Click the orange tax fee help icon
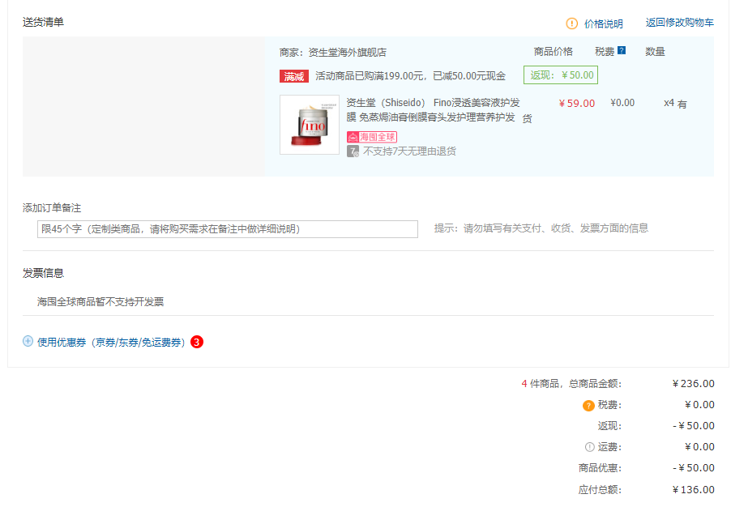The image size is (731, 507). pyautogui.click(x=588, y=406)
